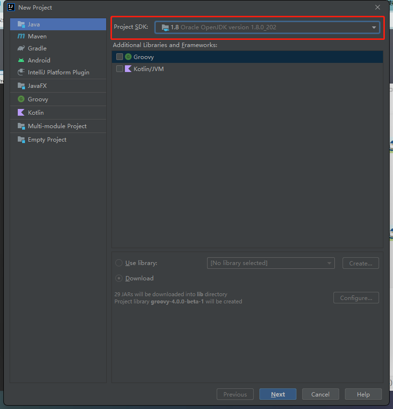Click the Kotlin/JVM icon in frameworks list
393x409 pixels.
tap(128, 69)
